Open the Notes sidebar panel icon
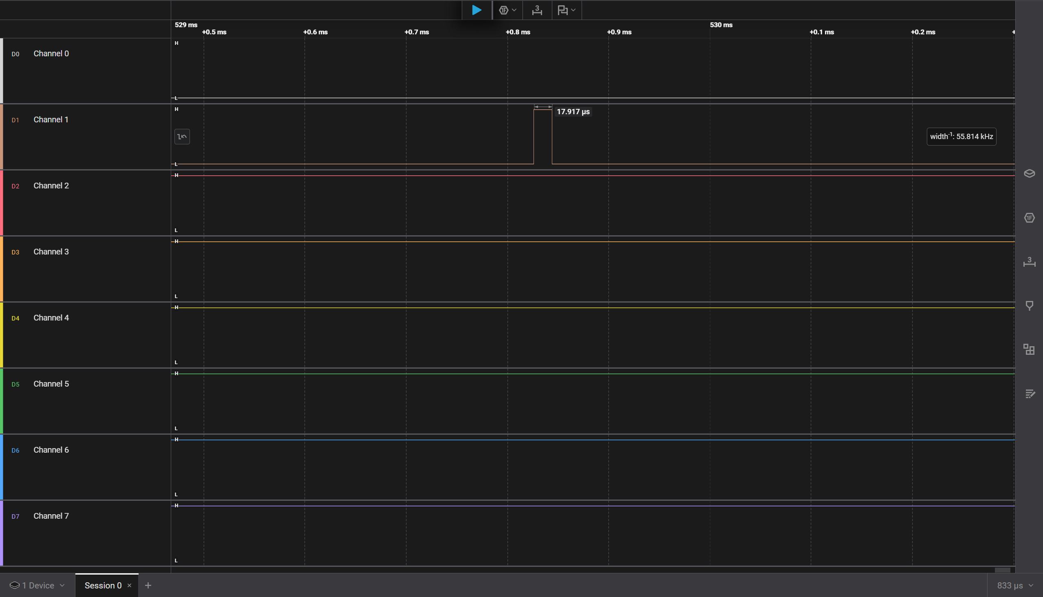The width and height of the screenshot is (1043, 597). (x=1029, y=394)
